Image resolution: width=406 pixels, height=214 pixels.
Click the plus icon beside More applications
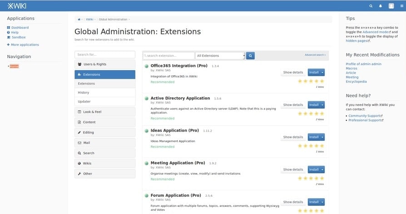[x=8, y=45]
